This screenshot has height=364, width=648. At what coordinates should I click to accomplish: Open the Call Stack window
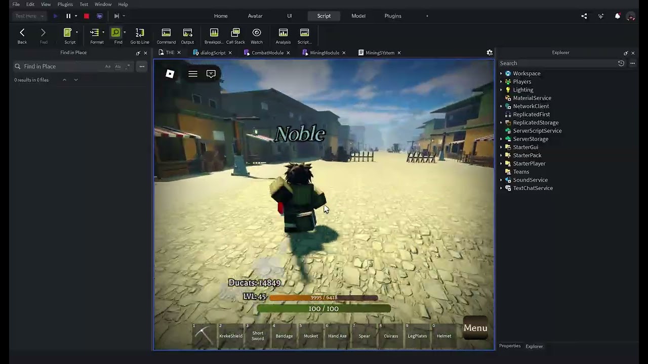click(x=235, y=36)
